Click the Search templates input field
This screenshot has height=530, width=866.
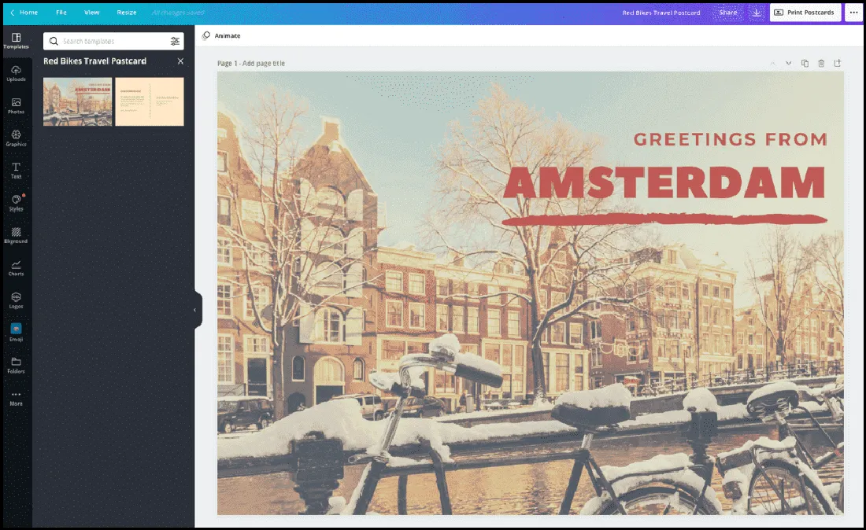coord(110,41)
